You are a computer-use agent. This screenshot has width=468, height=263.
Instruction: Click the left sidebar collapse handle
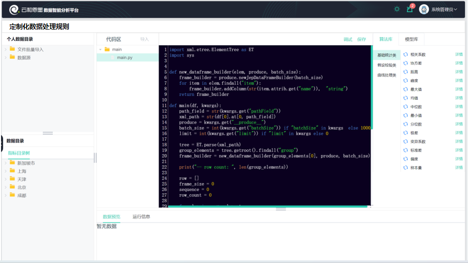click(2, 144)
